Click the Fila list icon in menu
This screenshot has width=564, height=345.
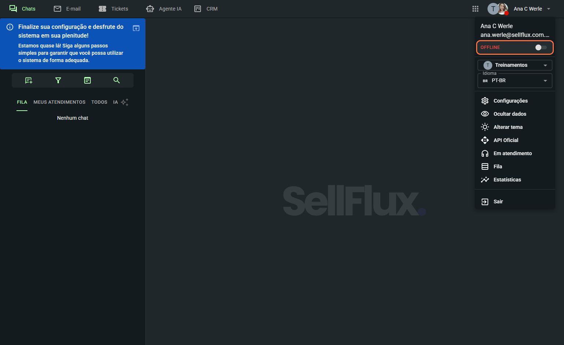(485, 166)
